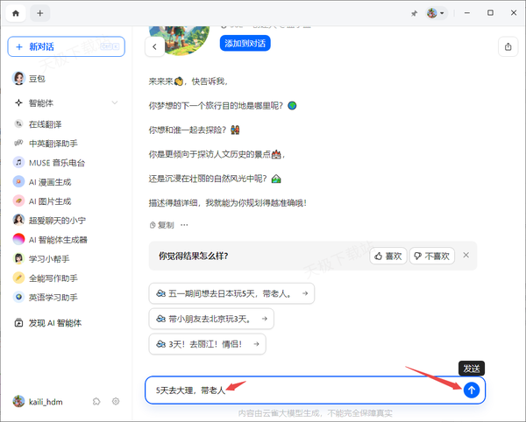Click the blue send arrow button

pyautogui.click(x=472, y=390)
